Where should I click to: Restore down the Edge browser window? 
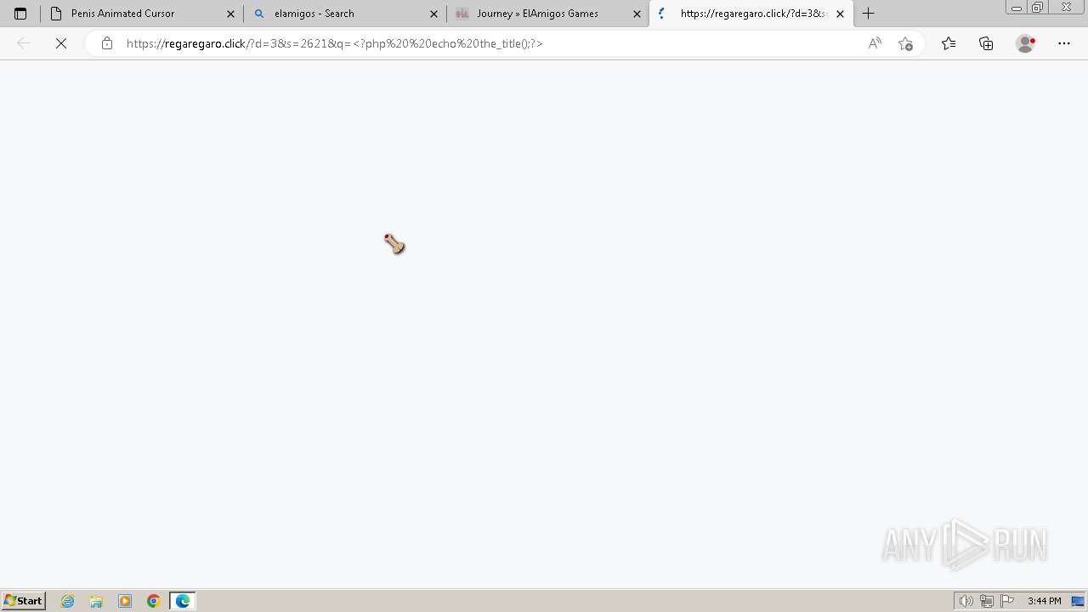pyautogui.click(x=1038, y=8)
